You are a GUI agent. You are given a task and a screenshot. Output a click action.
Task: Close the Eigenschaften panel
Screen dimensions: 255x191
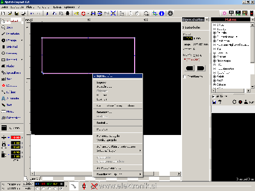207,20
